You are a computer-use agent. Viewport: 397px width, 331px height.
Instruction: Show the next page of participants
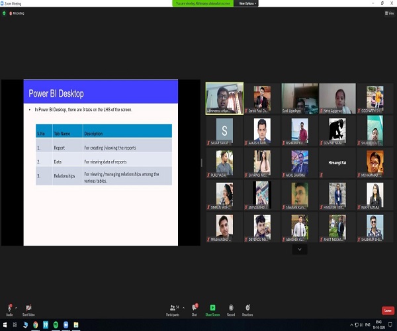click(x=300, y=250)
